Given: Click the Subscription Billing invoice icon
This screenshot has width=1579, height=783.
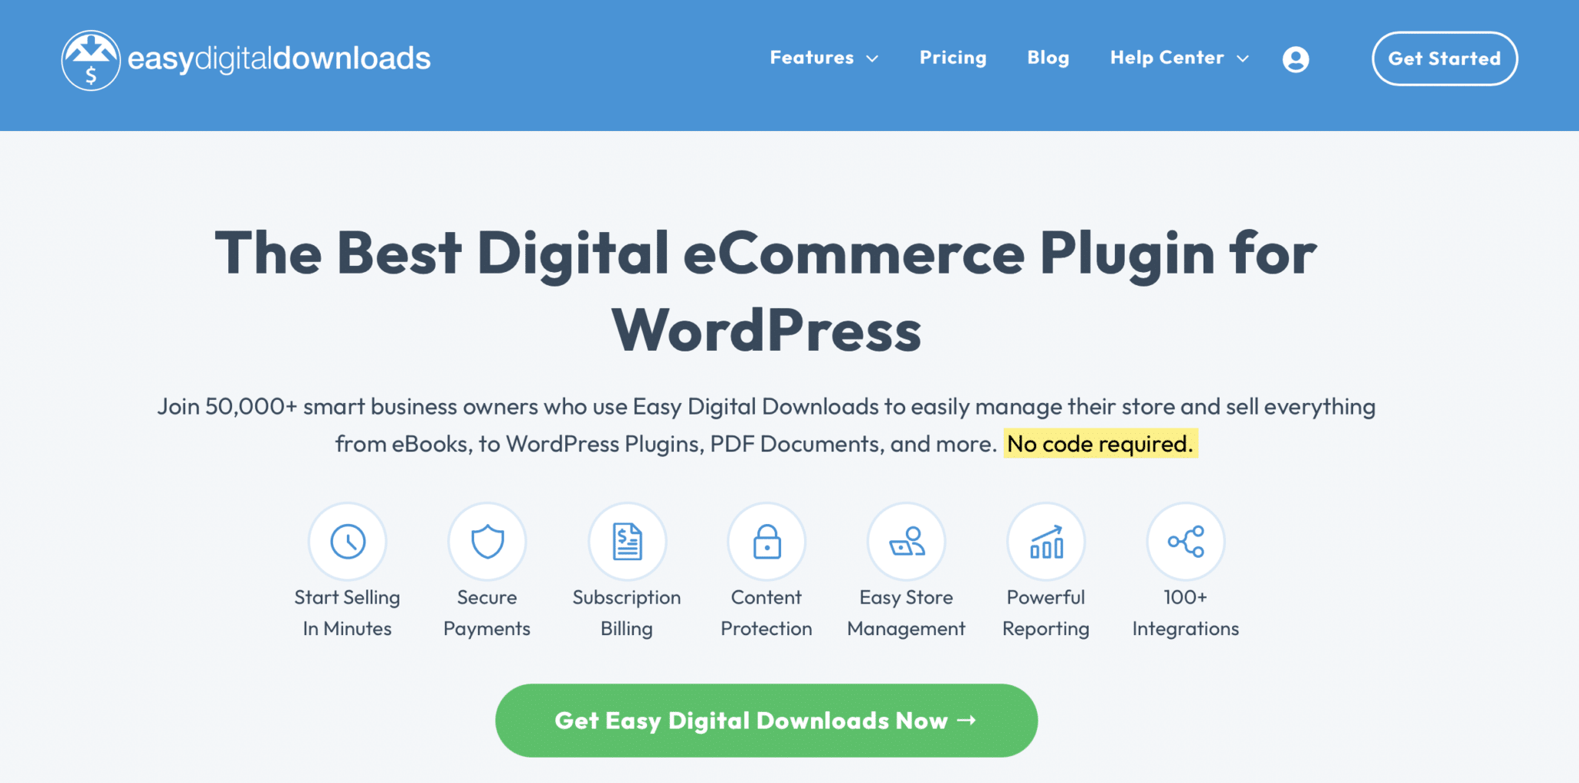Looking at the screenshot, I should pos(627,542).
